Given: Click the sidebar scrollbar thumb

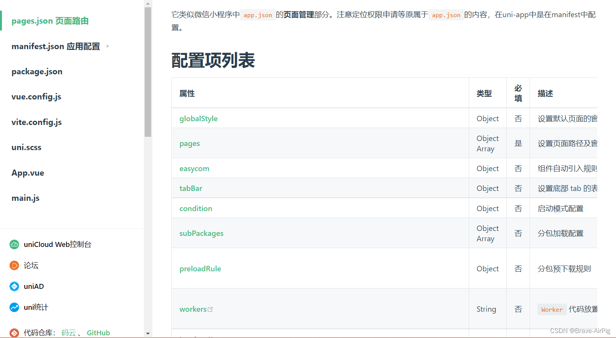Looking at the screenshot, I should pyautogui.click(x=148, y=72).
